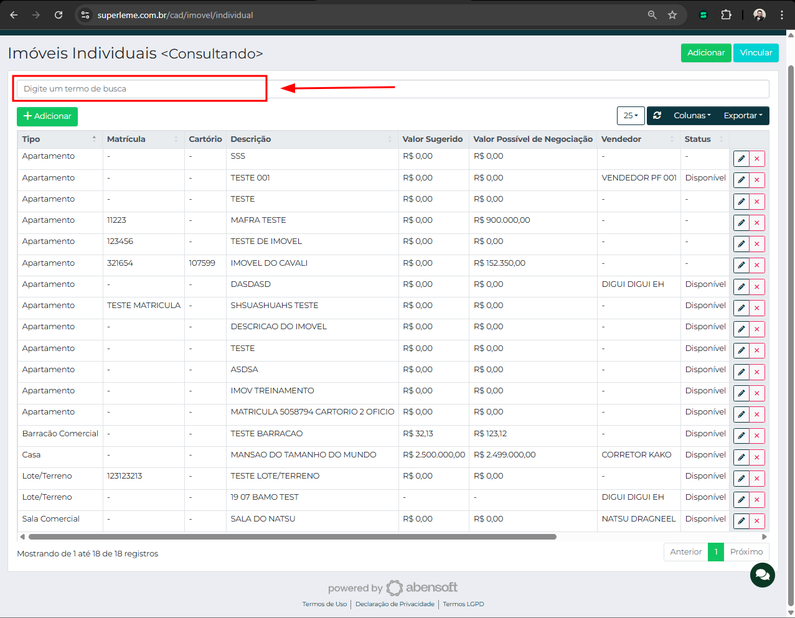
Task: Open the 25 records-per-page dropdown
Action: coord(630,116)
